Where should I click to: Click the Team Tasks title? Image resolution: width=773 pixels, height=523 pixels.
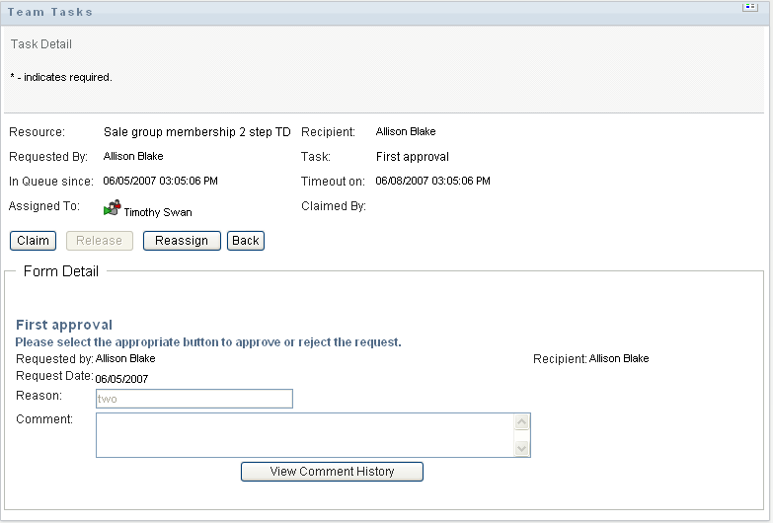(49, 12)
